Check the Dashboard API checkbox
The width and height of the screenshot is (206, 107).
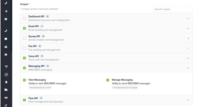pyautogui.click(x=25, y=18)
